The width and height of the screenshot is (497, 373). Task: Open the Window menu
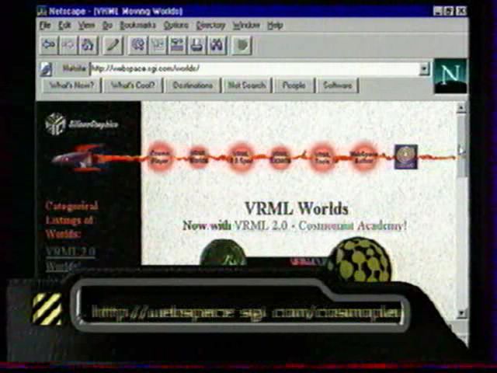click(x=246, y=26)
